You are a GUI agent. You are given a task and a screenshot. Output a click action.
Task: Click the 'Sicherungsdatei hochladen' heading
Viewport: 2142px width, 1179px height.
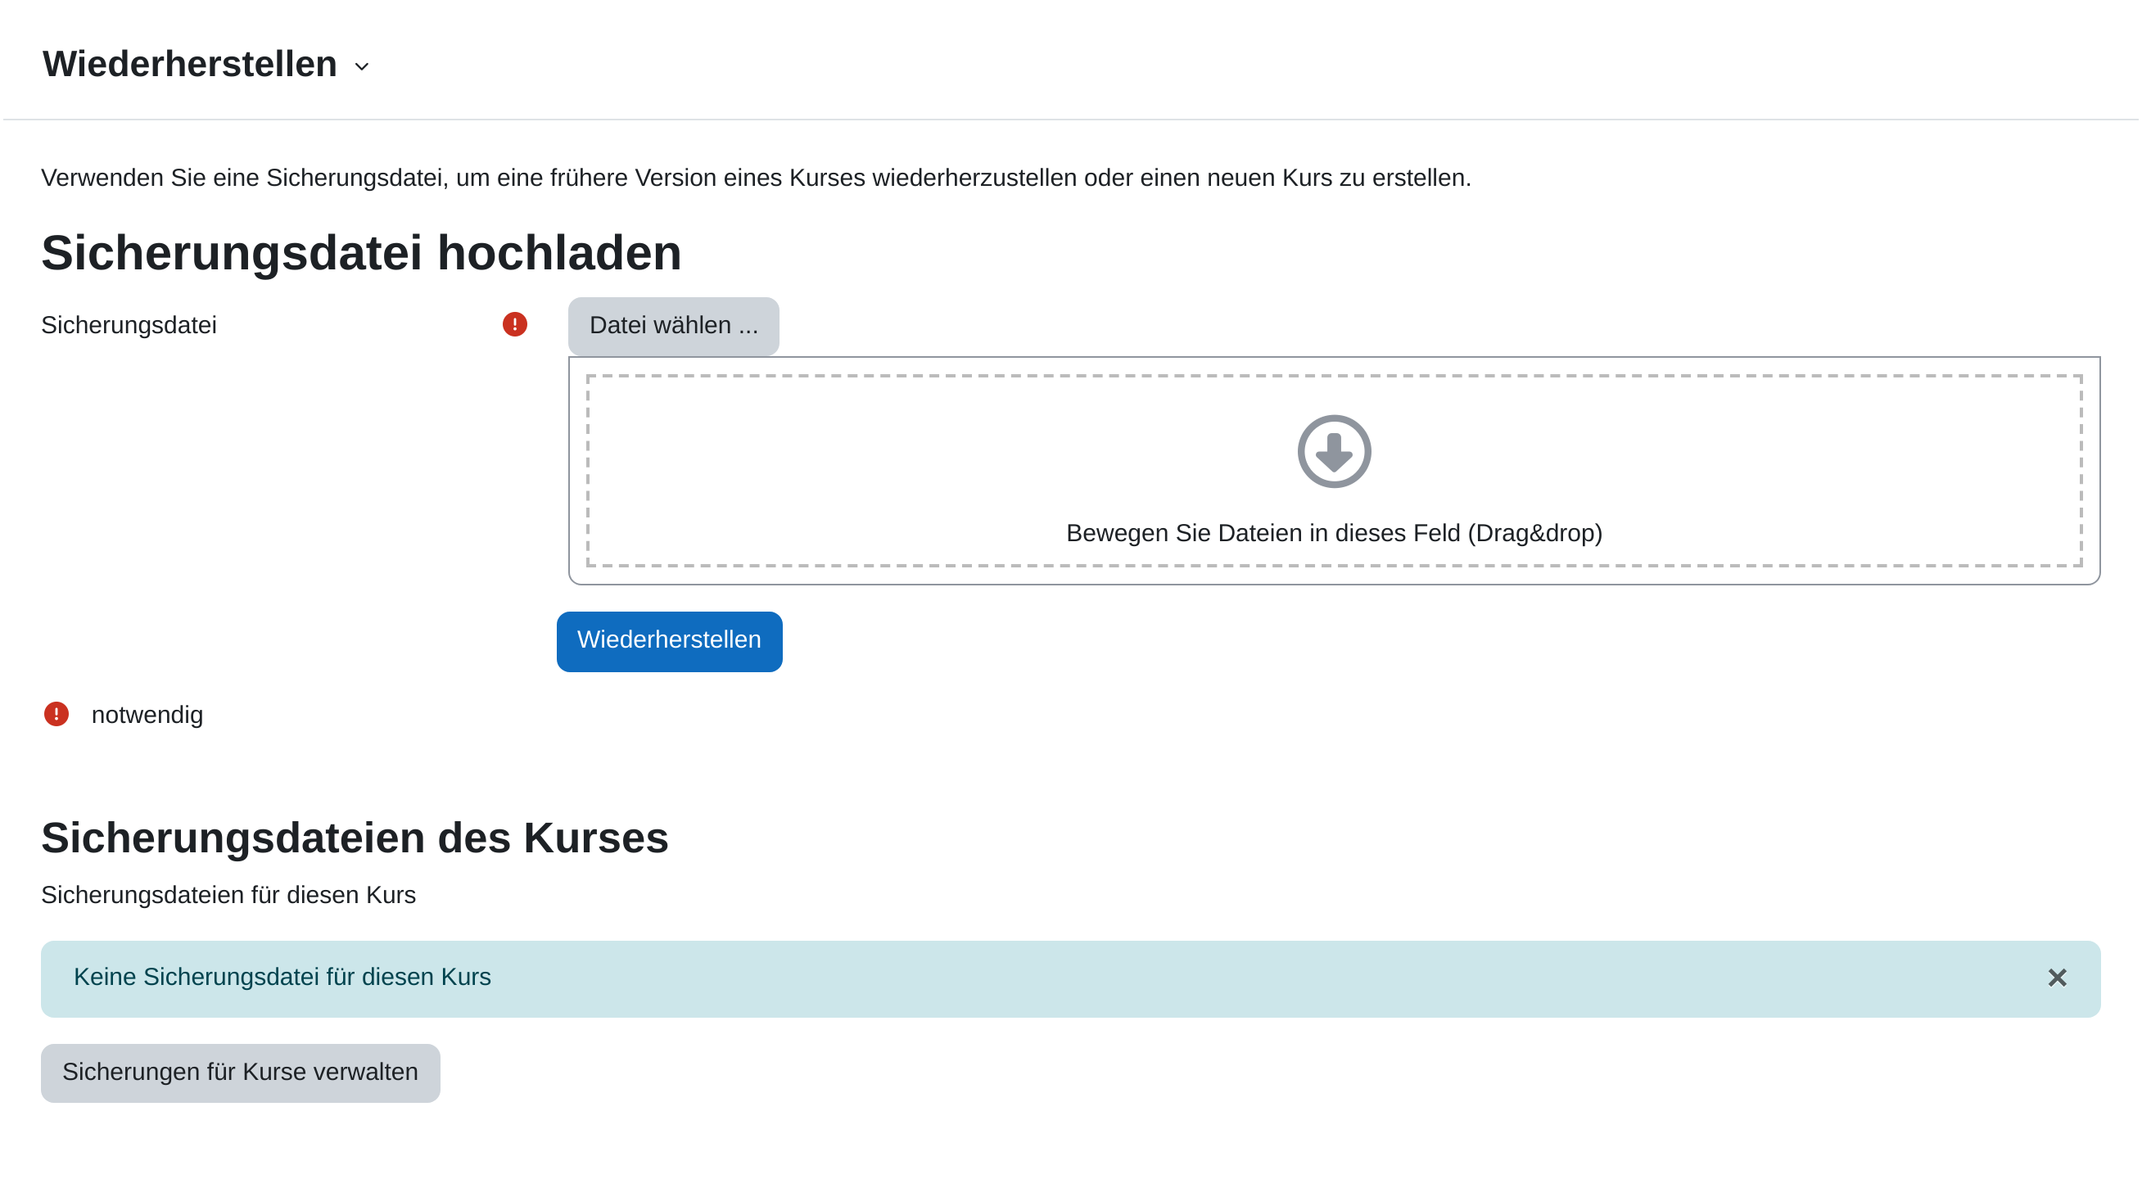click(x=362, y=253)
